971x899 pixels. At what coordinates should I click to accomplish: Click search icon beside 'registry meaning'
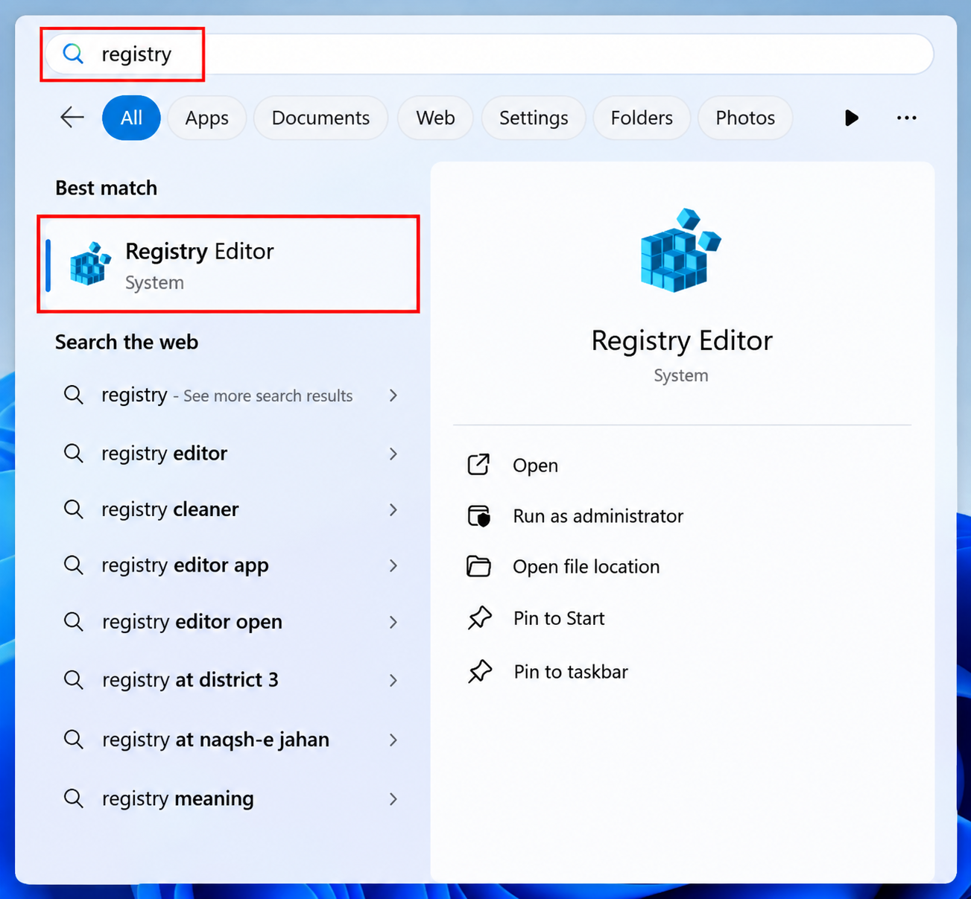pos(73,798)
